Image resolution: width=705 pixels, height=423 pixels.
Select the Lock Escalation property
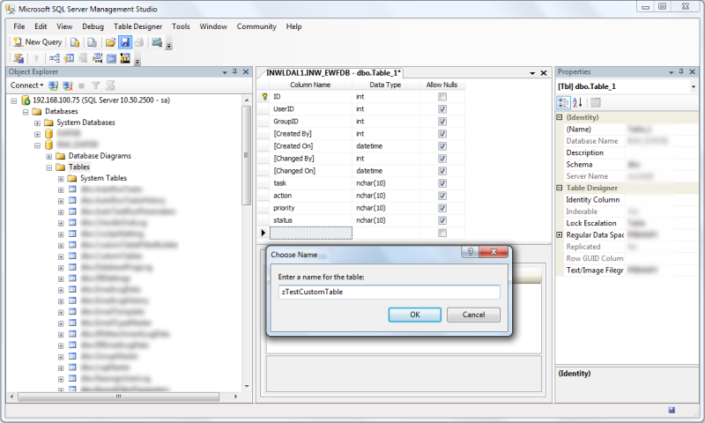pyautogui.click(x=590, y=223)
